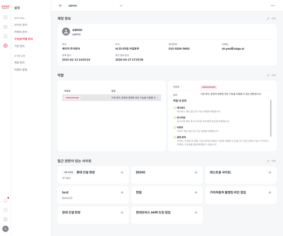
Task: Open the report document icon in left rail
Action: coord(6,36)
